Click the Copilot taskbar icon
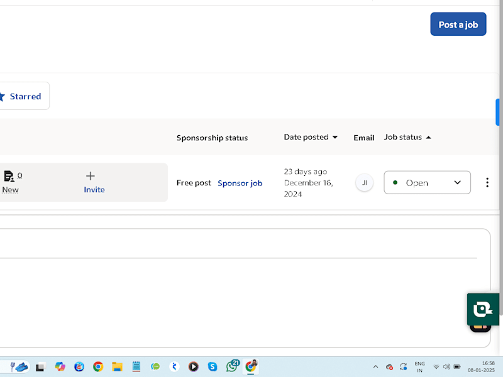The width and height of the screenshot is (503, 377). click(x=60, y=366)
